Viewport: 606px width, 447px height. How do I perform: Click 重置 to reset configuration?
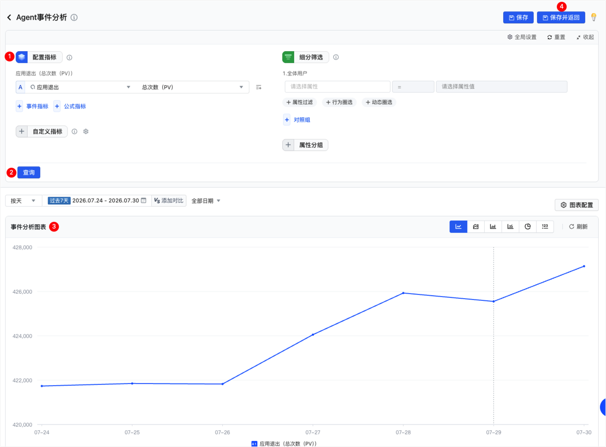(556, 37)
